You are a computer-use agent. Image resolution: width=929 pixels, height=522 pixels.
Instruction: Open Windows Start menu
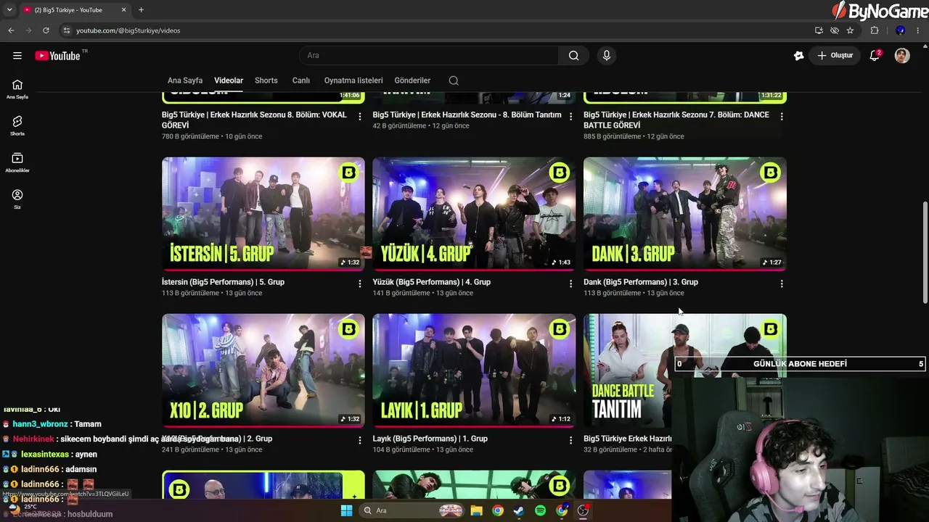tap(347, 510)
